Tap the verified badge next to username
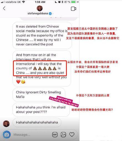Screen dimensions: 122x141 pos(50,14)
